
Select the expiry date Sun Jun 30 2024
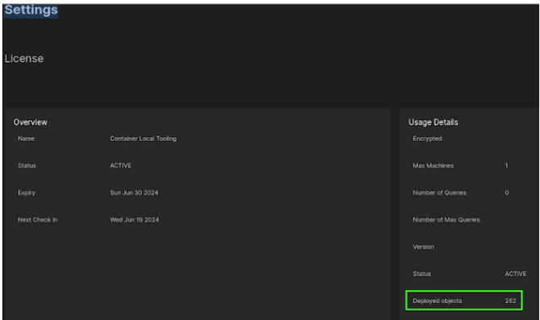coord(134,193)
